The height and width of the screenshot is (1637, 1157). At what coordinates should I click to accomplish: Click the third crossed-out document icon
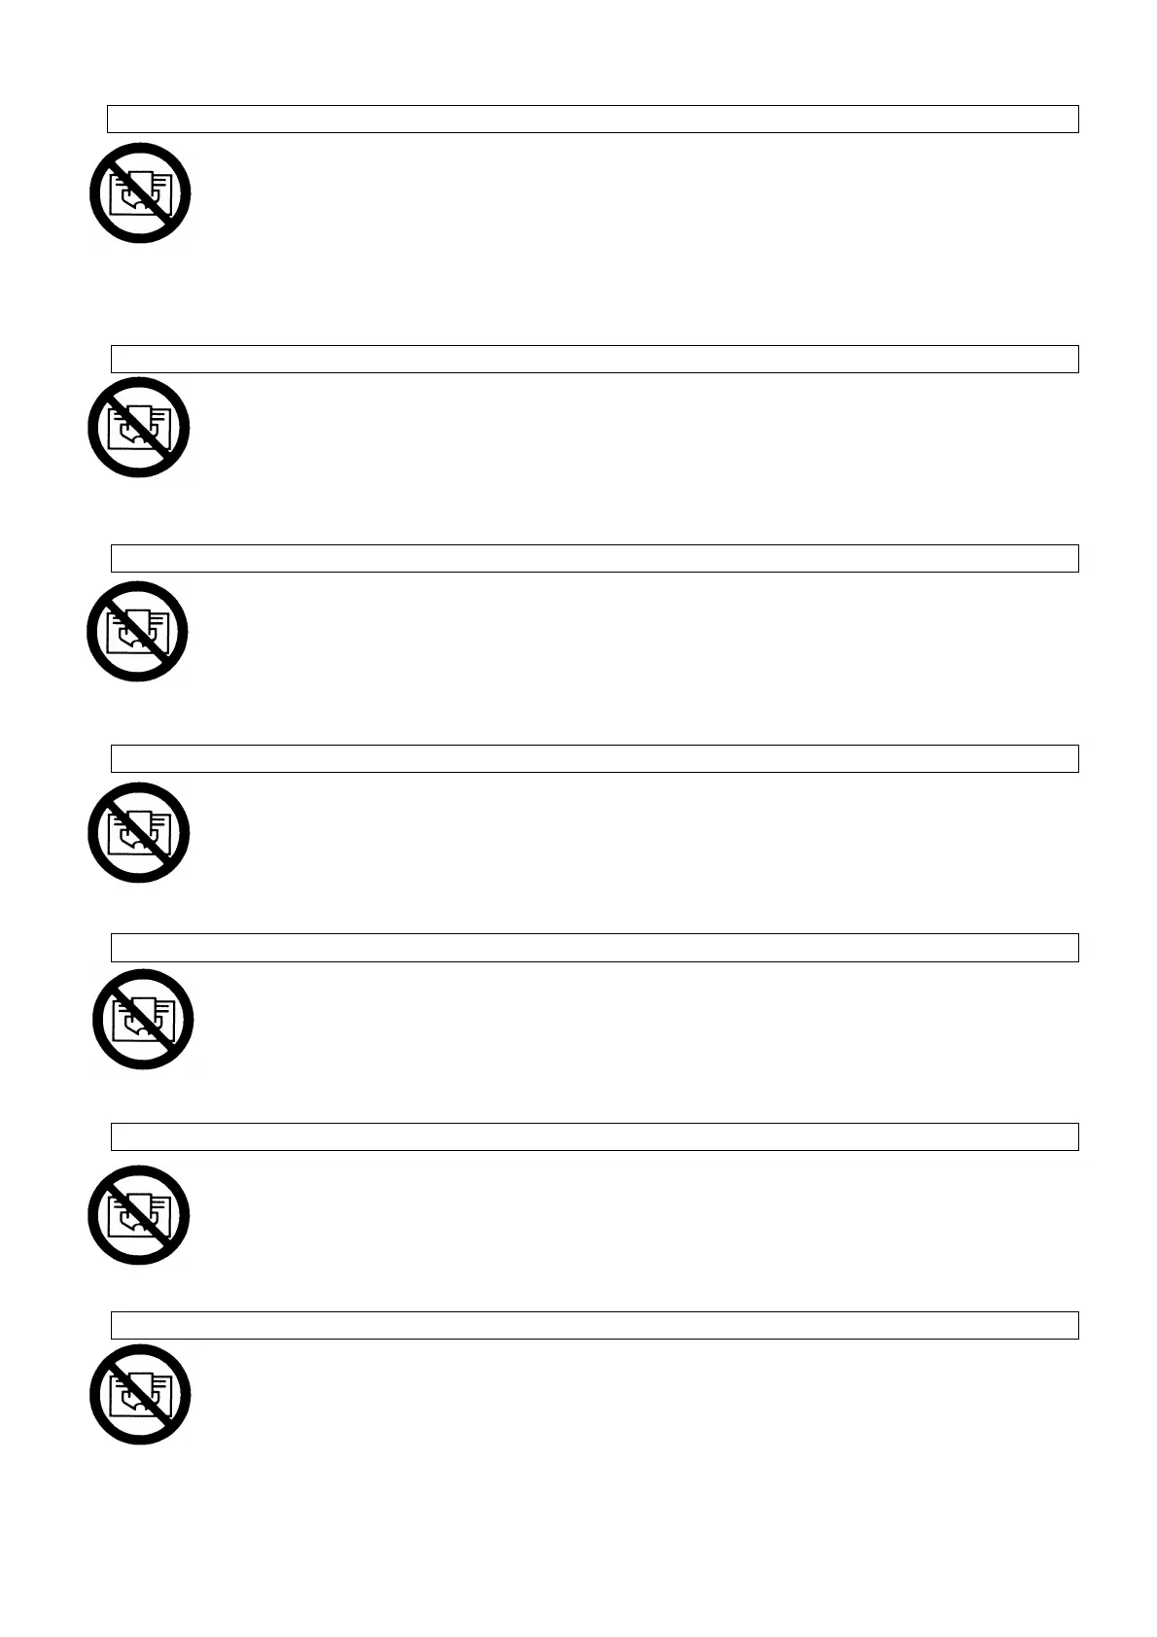[x=137, y=631]
